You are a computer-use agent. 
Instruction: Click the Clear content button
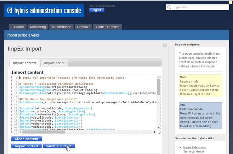(x=26, y=139)
